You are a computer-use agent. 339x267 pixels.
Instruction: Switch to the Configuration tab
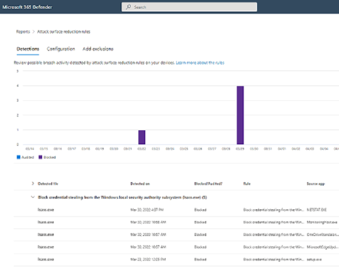pyautogui.click(x=61, y=49)
